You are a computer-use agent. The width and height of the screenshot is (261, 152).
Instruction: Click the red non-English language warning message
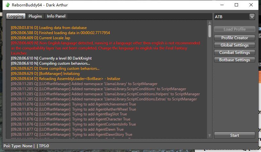coord(105,48)
